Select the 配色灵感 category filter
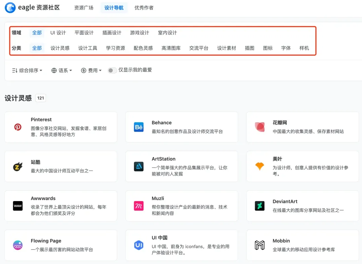 [x=143, y=48]
